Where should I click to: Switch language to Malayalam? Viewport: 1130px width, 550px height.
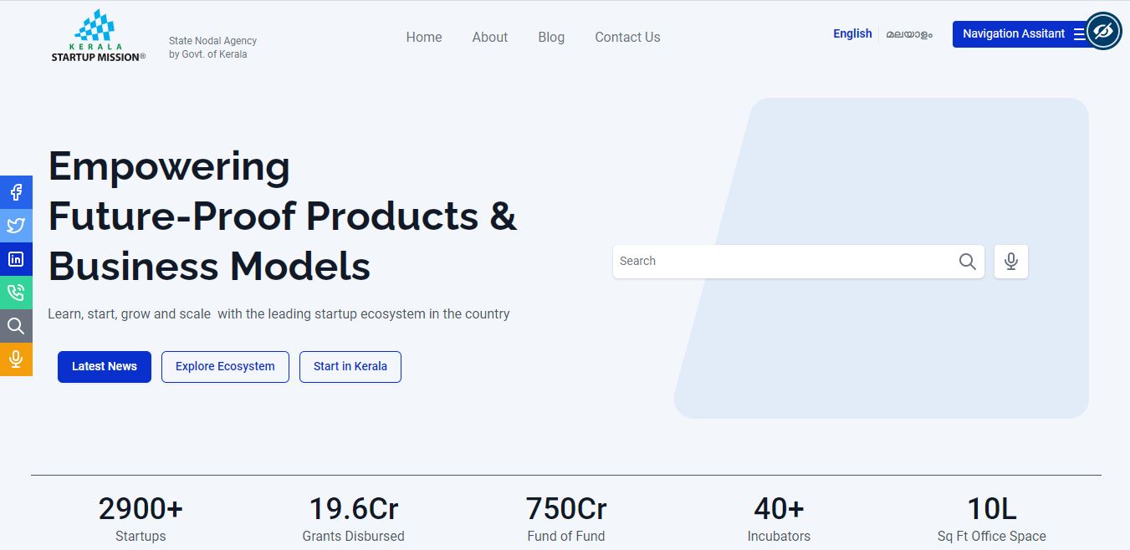click(x=909, y=34)
